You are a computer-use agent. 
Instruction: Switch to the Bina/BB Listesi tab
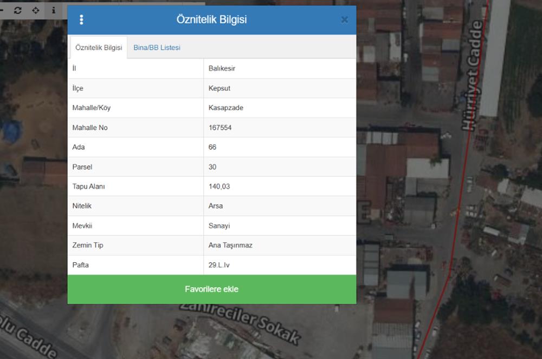pos(157,48)
